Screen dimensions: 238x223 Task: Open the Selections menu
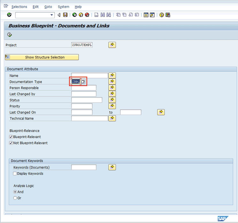click(19, 7)
